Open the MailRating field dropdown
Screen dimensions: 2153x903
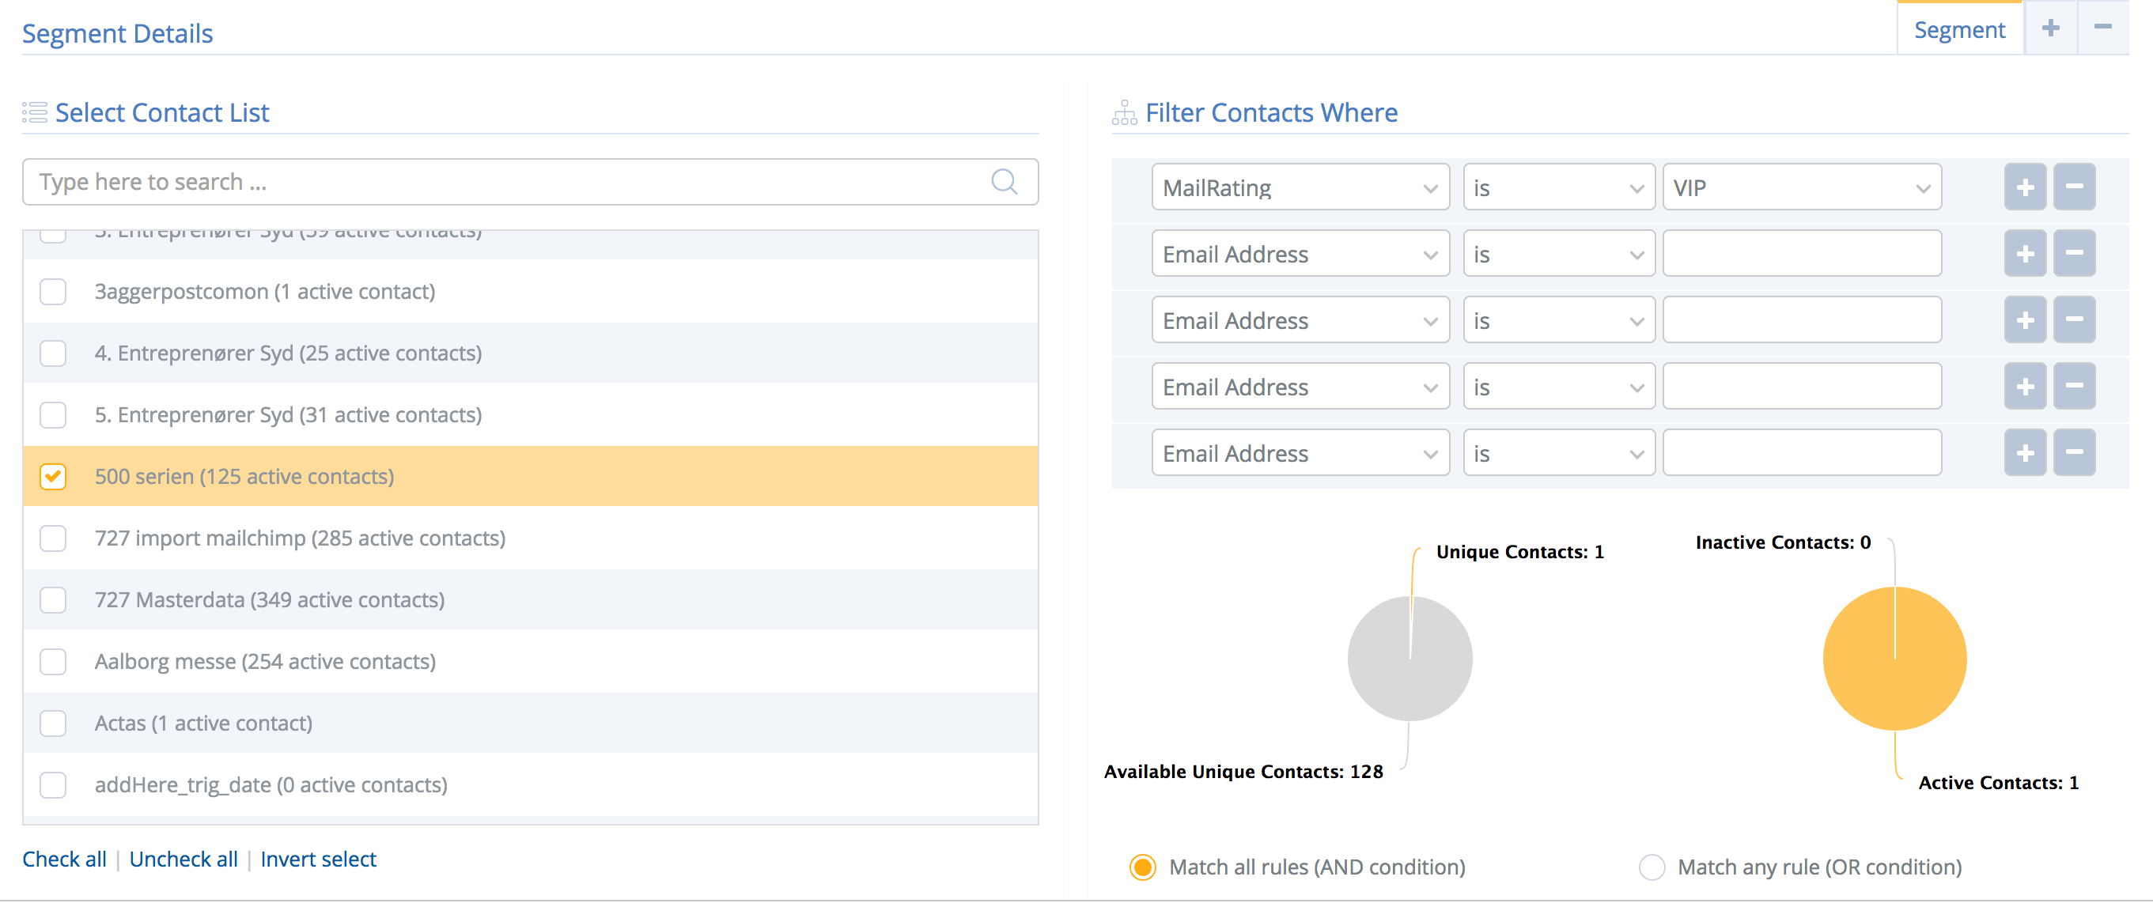click(1300, 187)
